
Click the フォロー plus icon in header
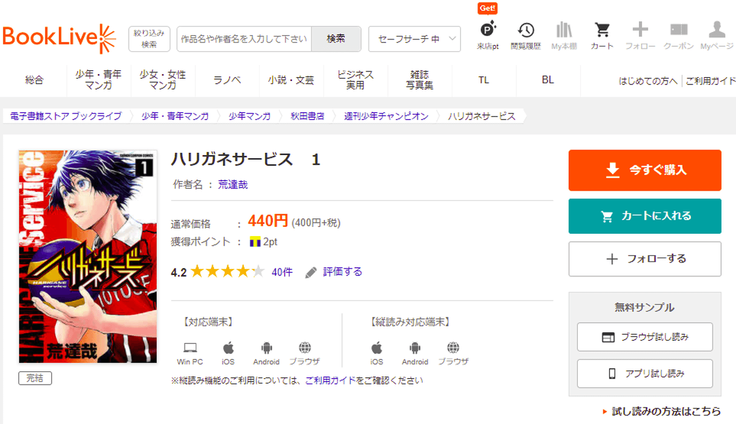pos(640,36)
